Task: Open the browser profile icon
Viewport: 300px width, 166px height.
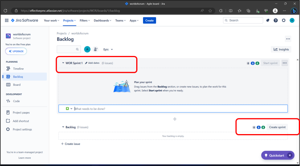Action: point(275,11)
